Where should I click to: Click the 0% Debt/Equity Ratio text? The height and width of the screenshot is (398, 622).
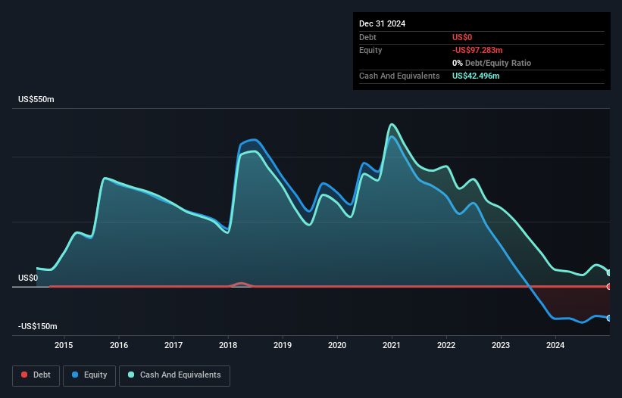pos(492,63)
